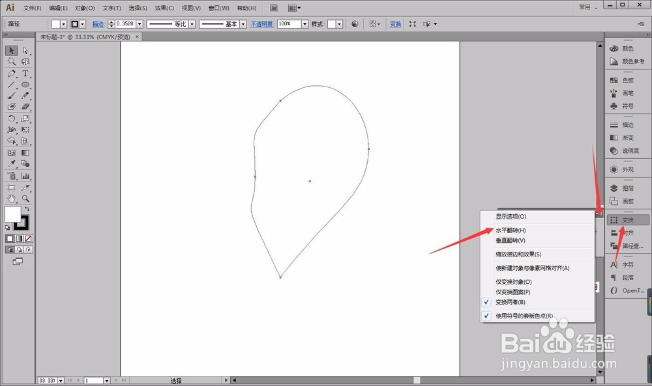The image size is (652, 386).
Task: Open the 窗口(W) menu
Action: click(218, 8)
